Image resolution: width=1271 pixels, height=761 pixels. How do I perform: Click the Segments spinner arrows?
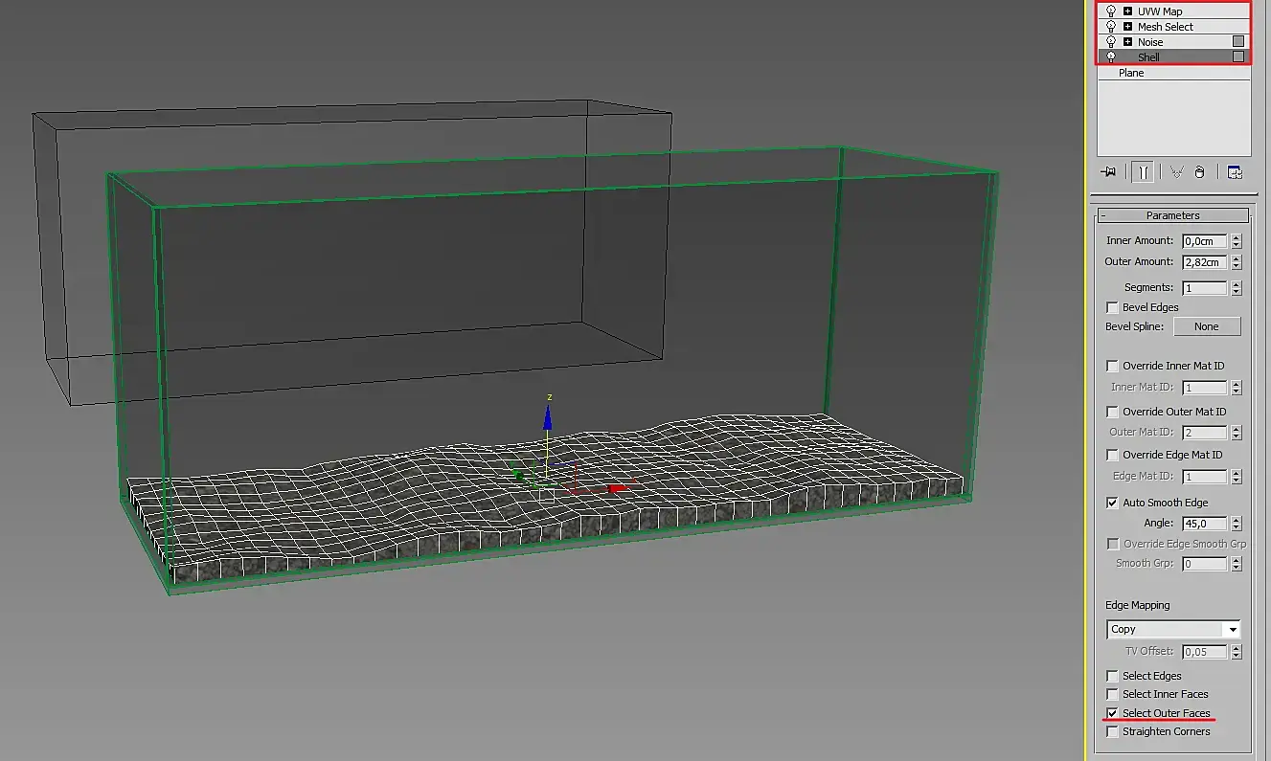[x=1237, y=288]
